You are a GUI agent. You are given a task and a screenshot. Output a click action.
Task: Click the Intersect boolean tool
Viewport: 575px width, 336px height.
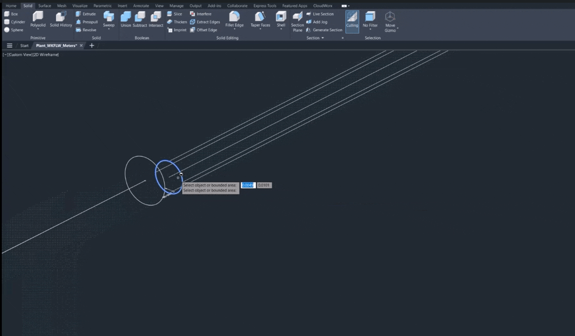(156, 20)
